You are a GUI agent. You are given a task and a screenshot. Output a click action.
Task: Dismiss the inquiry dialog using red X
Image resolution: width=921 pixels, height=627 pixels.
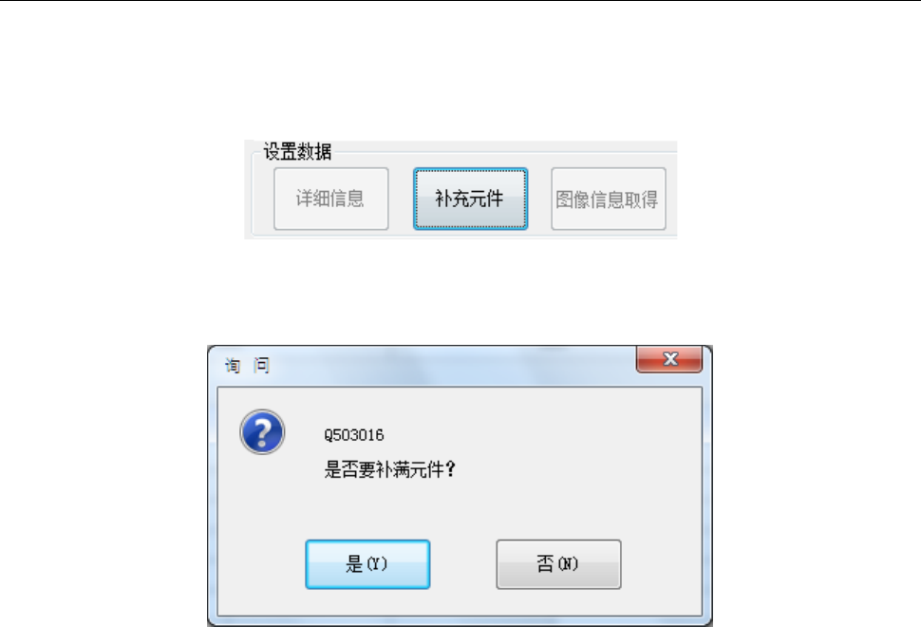click(x=669, y=359)
